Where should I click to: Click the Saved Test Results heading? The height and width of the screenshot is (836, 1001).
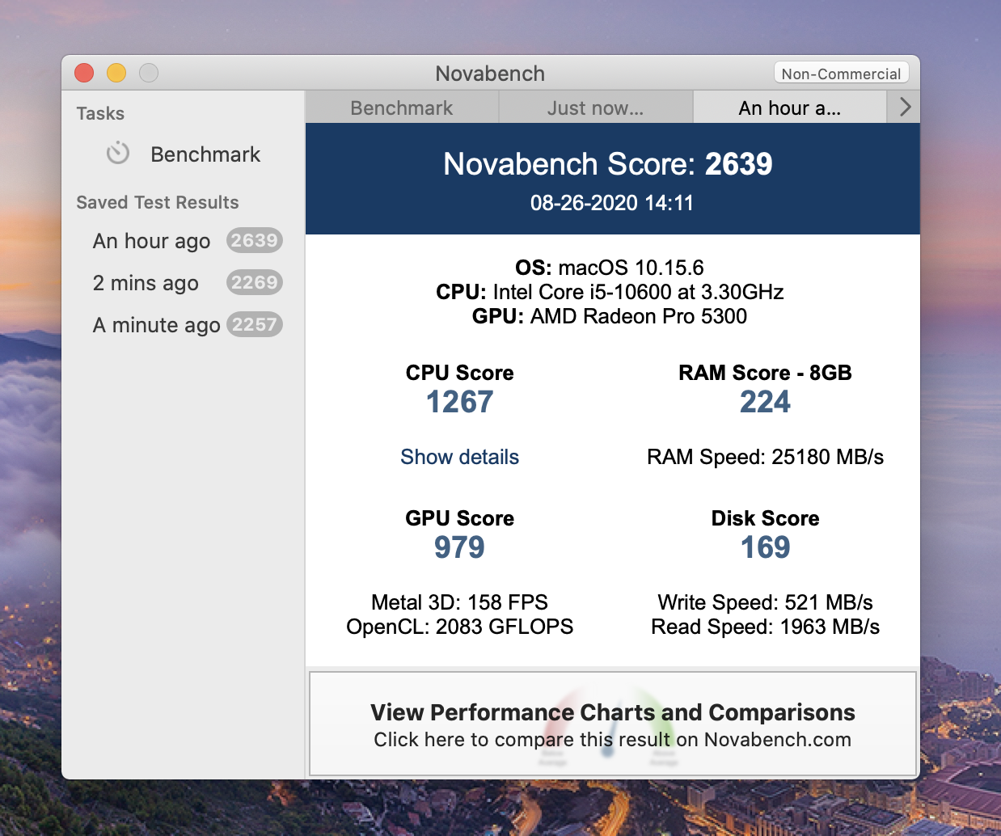pos(158,202)
